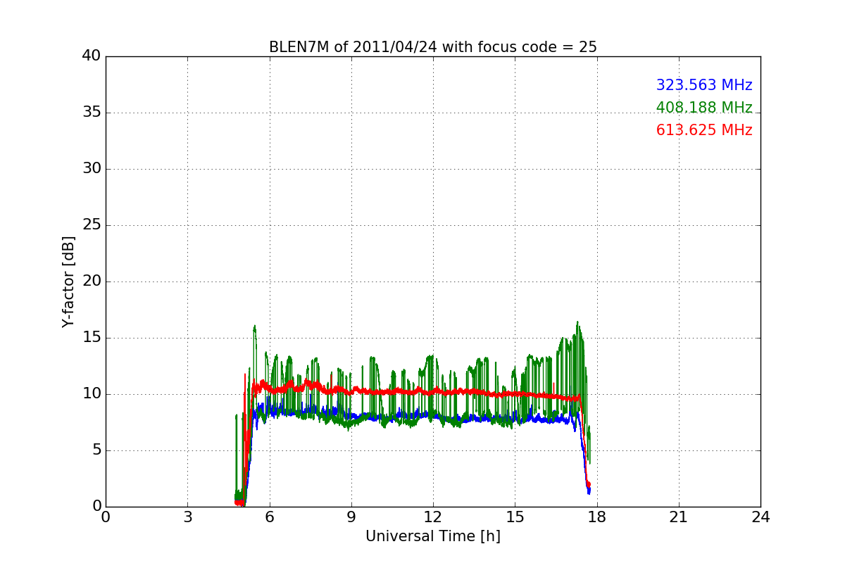
Task: Select the 613.625 MHz legend label
Action: (704, 130)
